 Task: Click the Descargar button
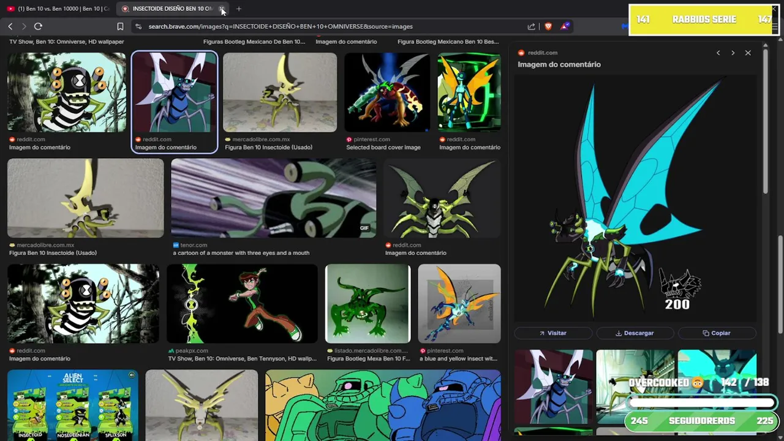(635, 333)
